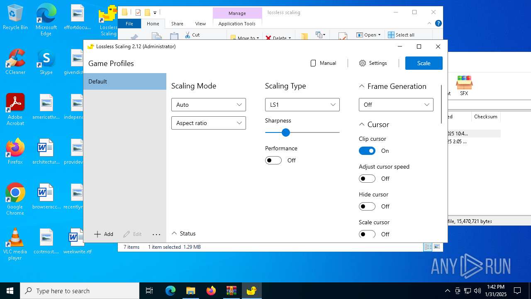
Task: Open the Frame Generation Off dropdown
Action: (x=396, y=105)
